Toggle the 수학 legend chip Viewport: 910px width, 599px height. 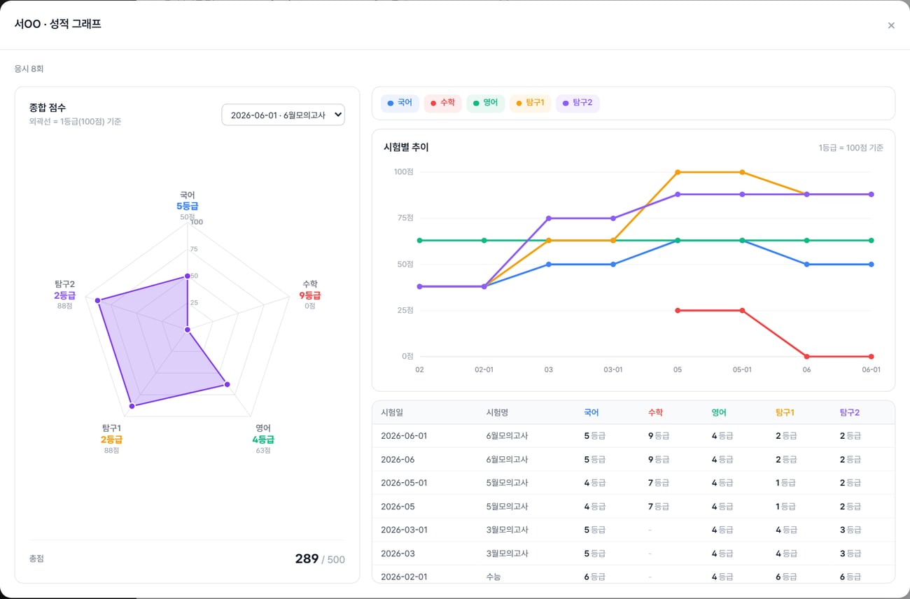coord(442,103)
